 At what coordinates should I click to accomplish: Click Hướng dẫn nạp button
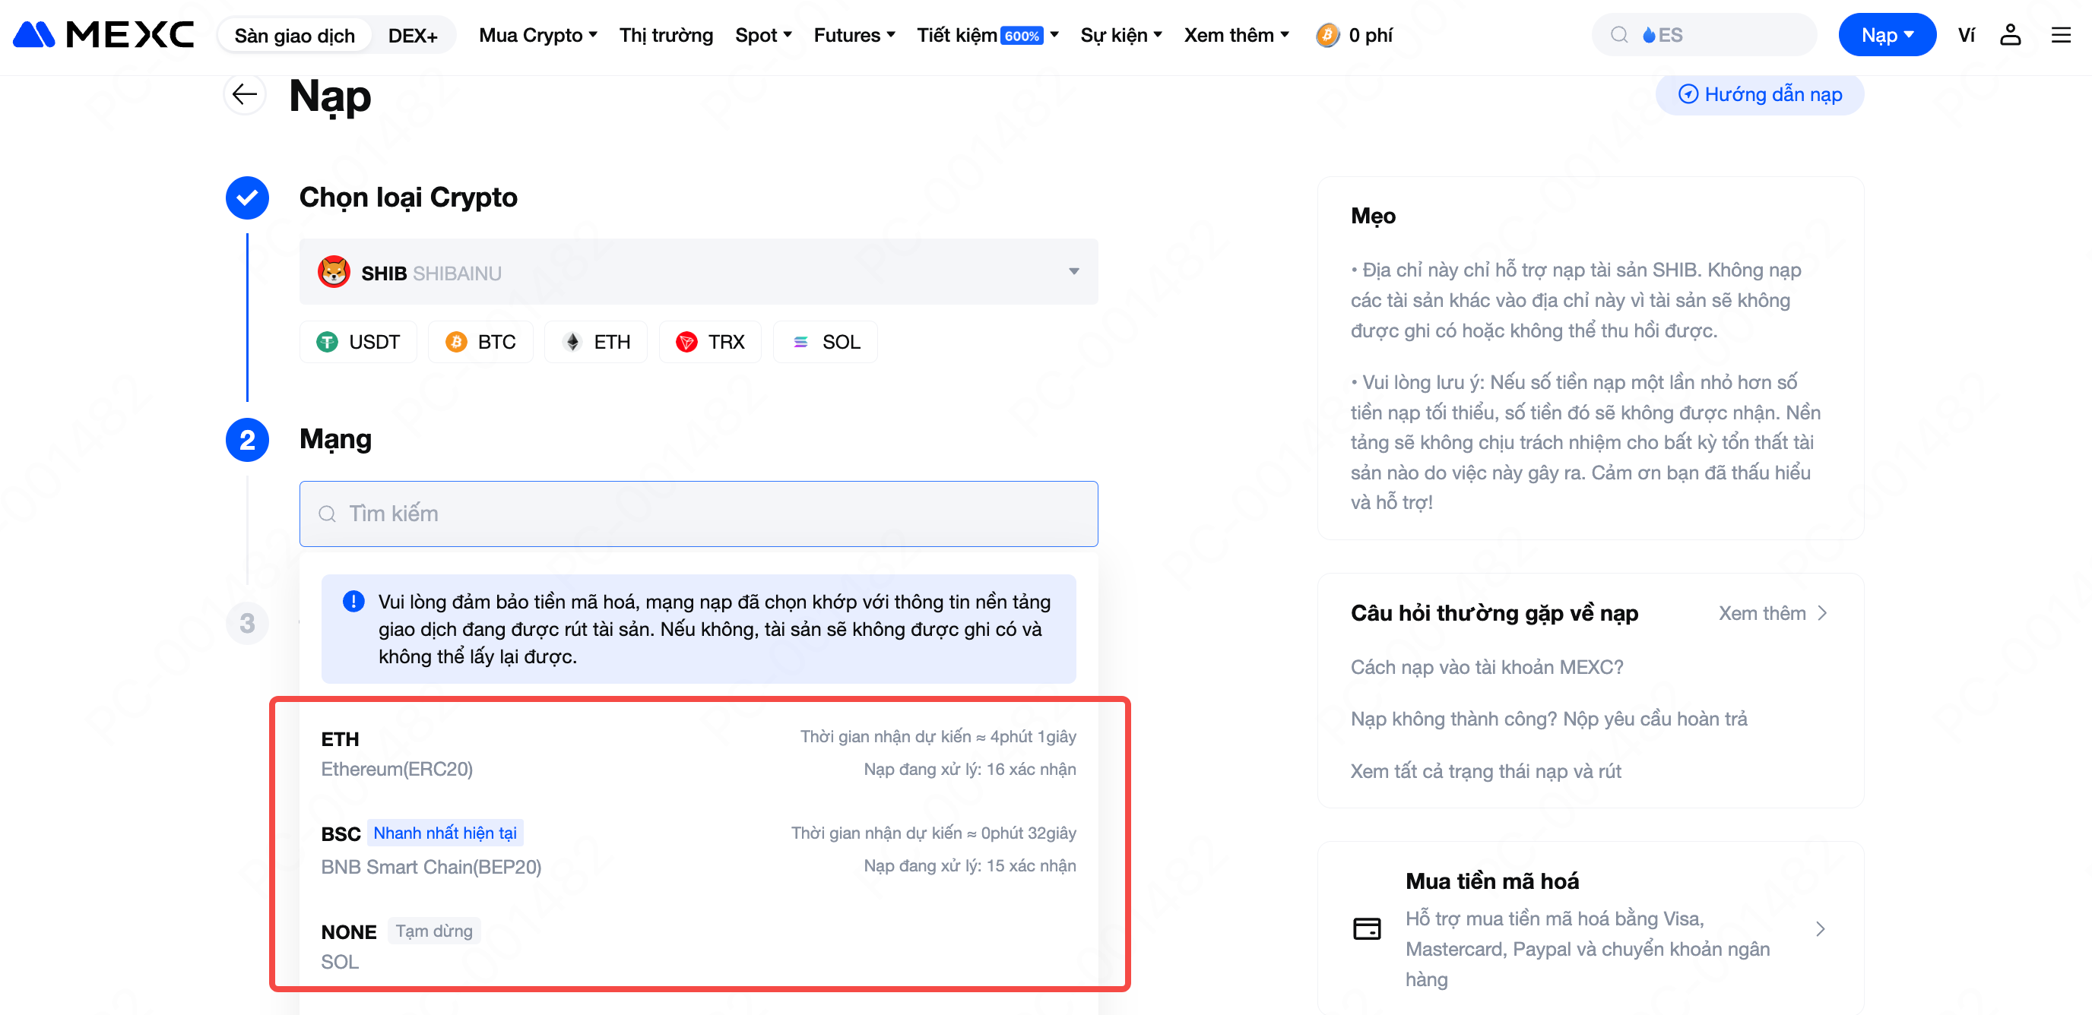tap(1760, 94)
